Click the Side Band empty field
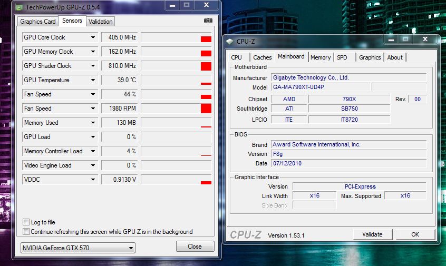This screenshot has height=266, width=446. click(x=315, y=205)
